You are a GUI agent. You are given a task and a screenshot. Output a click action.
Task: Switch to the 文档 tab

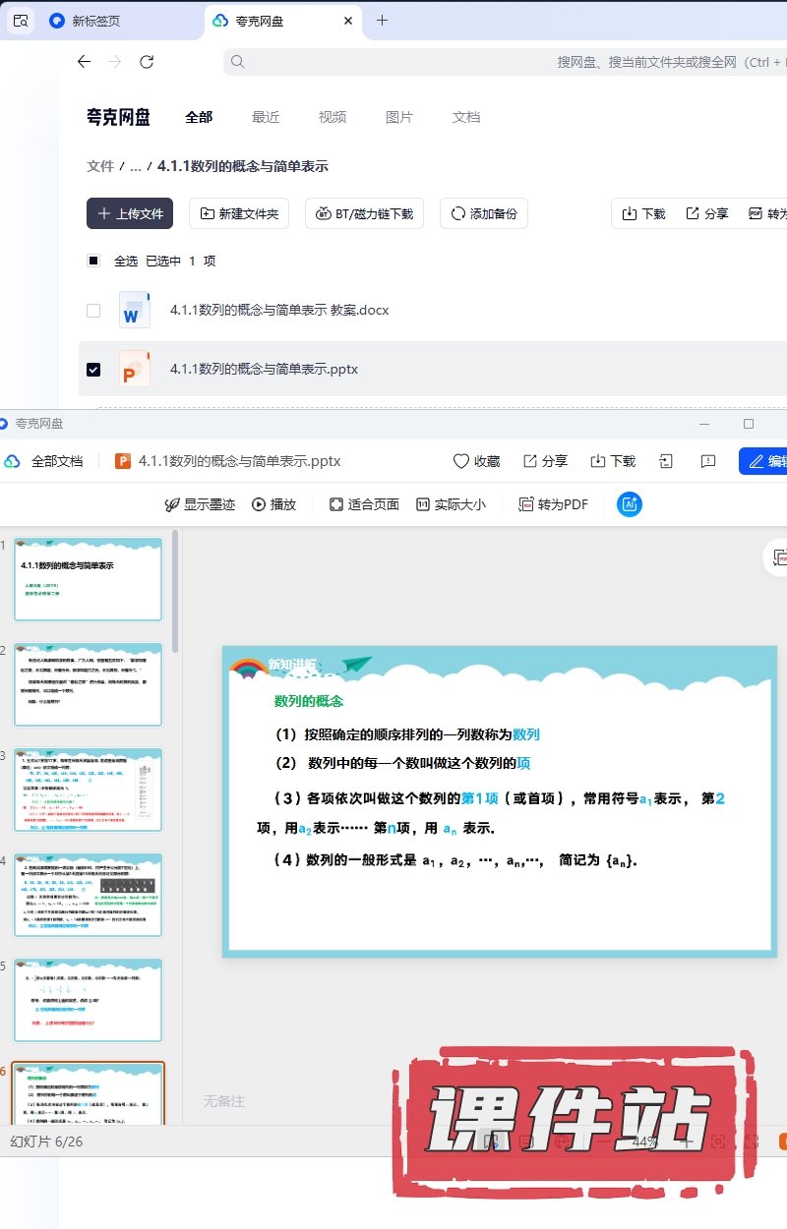coord(466,117)
